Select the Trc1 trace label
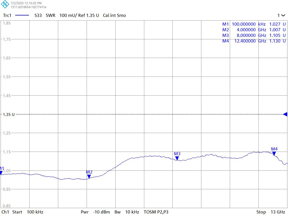The height and width of the screenshot is (216, 288). click(x=7, y=15)
